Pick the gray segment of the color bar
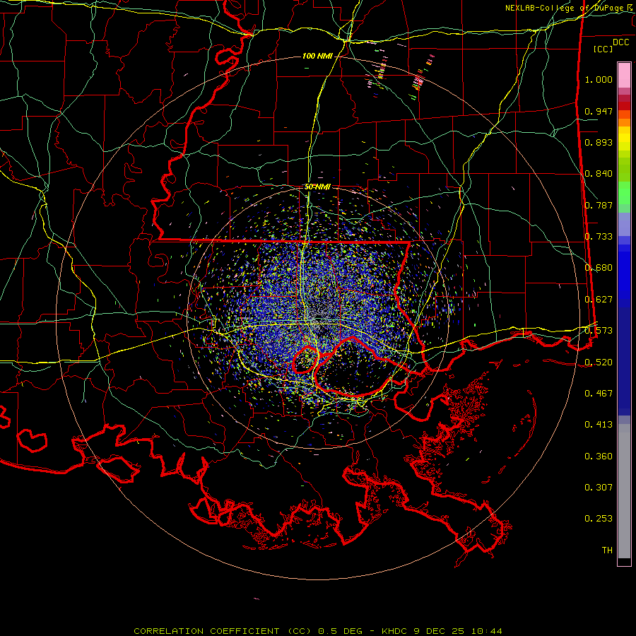This screenshot has height=636, width=636. (x=624, y=491)
